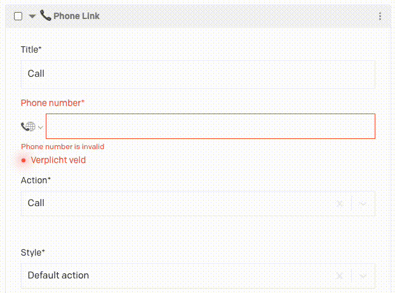Clear the Style selection with X
Viewport: 395px width, 293px height.
pyautogui.click(x=340, y=276)
